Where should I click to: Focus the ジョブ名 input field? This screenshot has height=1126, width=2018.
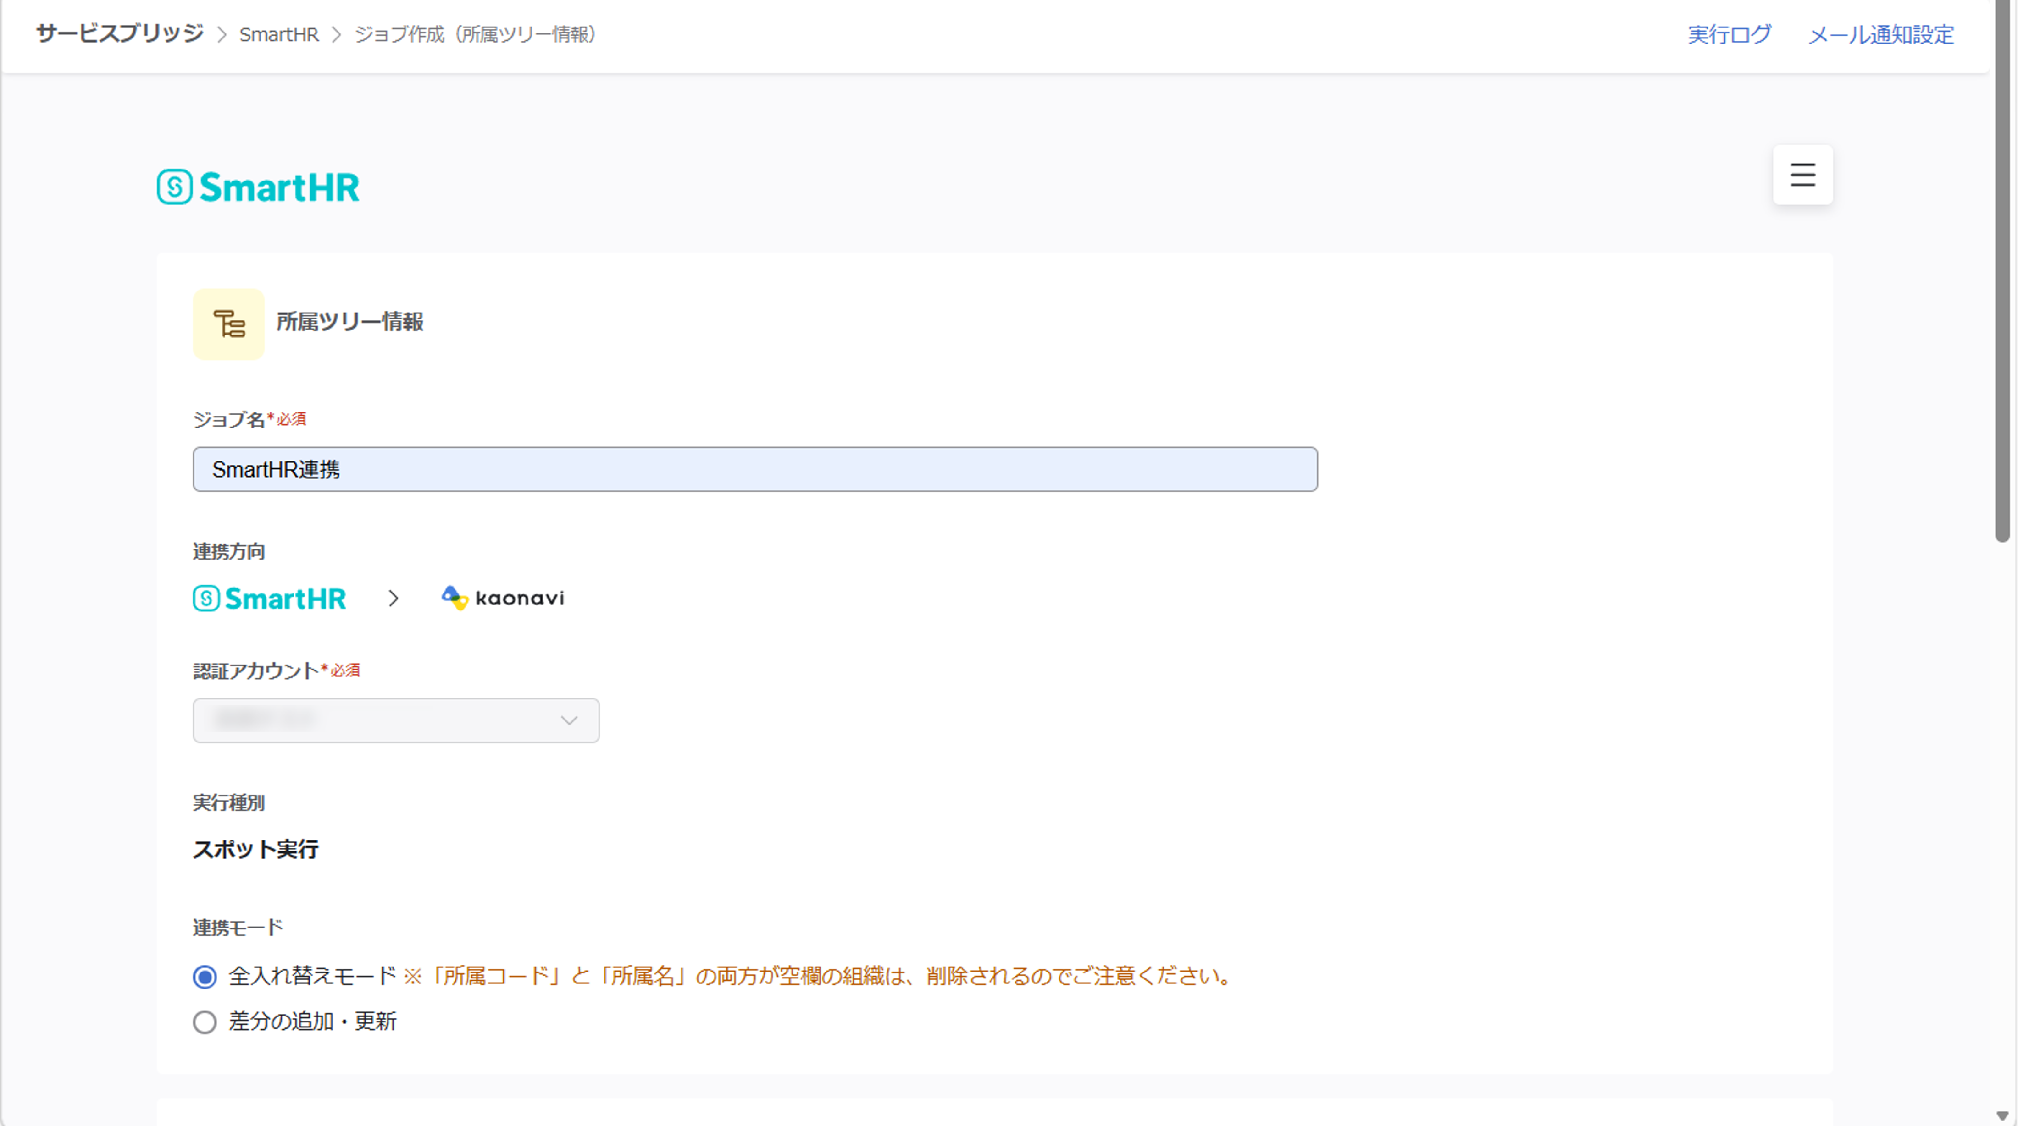click(x=755, y=470)
